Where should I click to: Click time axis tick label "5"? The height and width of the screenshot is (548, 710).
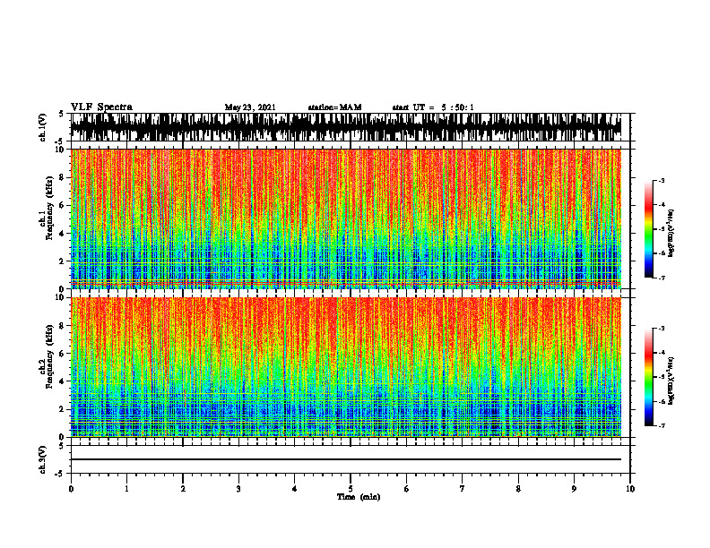(x=351, y=489)
